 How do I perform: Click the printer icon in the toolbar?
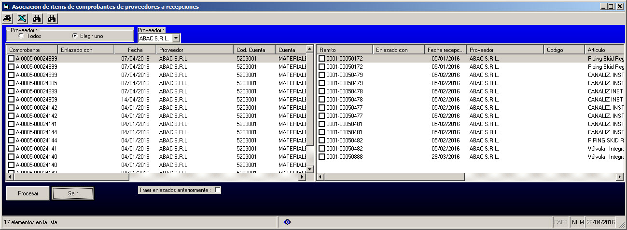[x=7, y=19]
